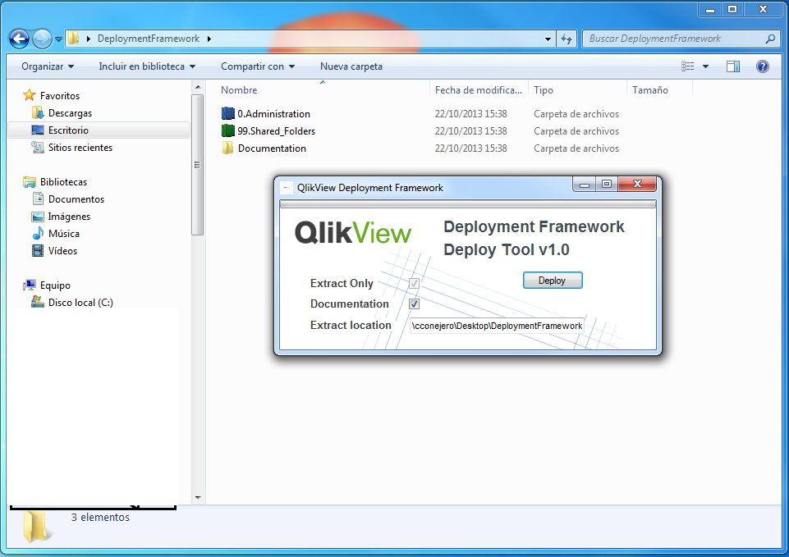Click the Favoritos star icon
Viewport: 789px width, 557px height.
30,95
